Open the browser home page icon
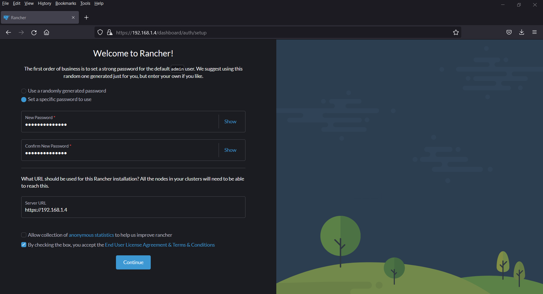 point(47,32)
